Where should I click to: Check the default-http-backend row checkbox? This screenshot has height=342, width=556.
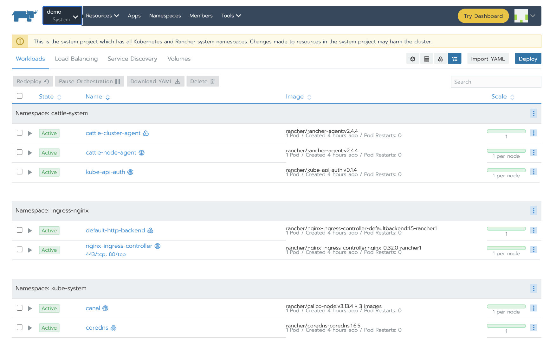pos(20,230)
